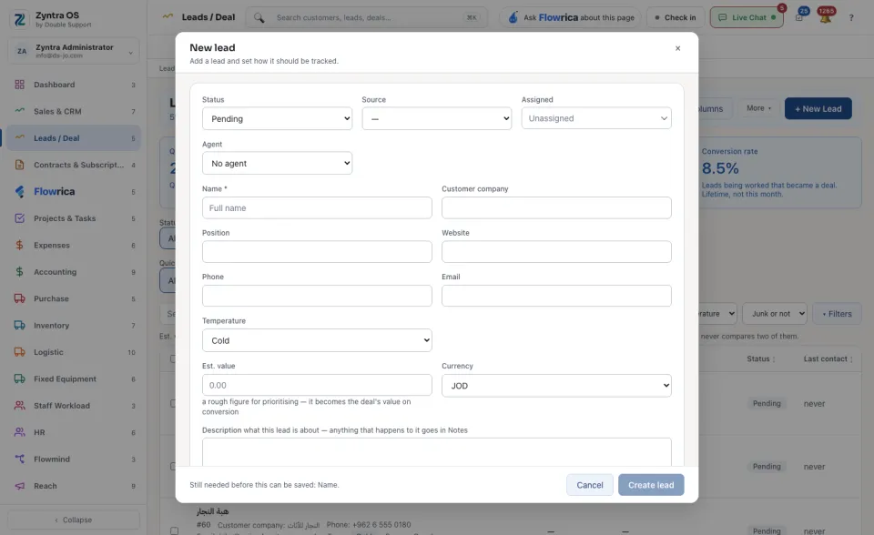Click the Website input field

[556, 252]
